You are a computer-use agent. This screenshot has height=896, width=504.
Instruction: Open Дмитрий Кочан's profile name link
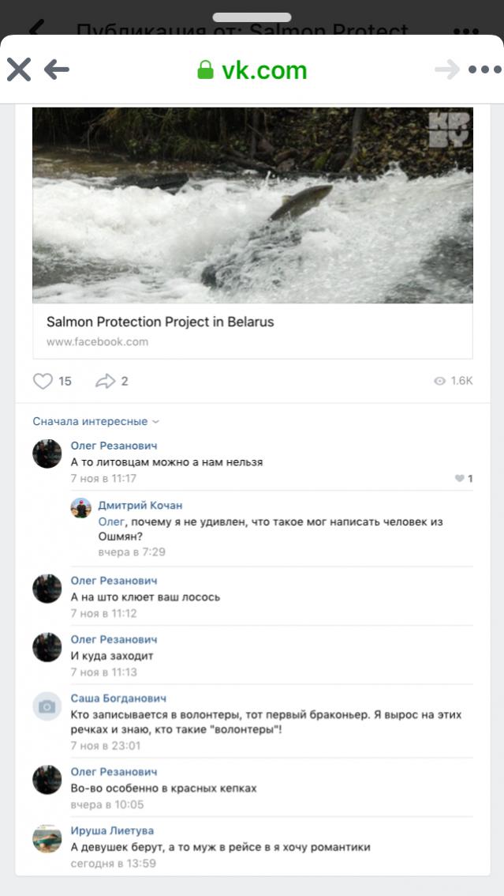point(140,505)
